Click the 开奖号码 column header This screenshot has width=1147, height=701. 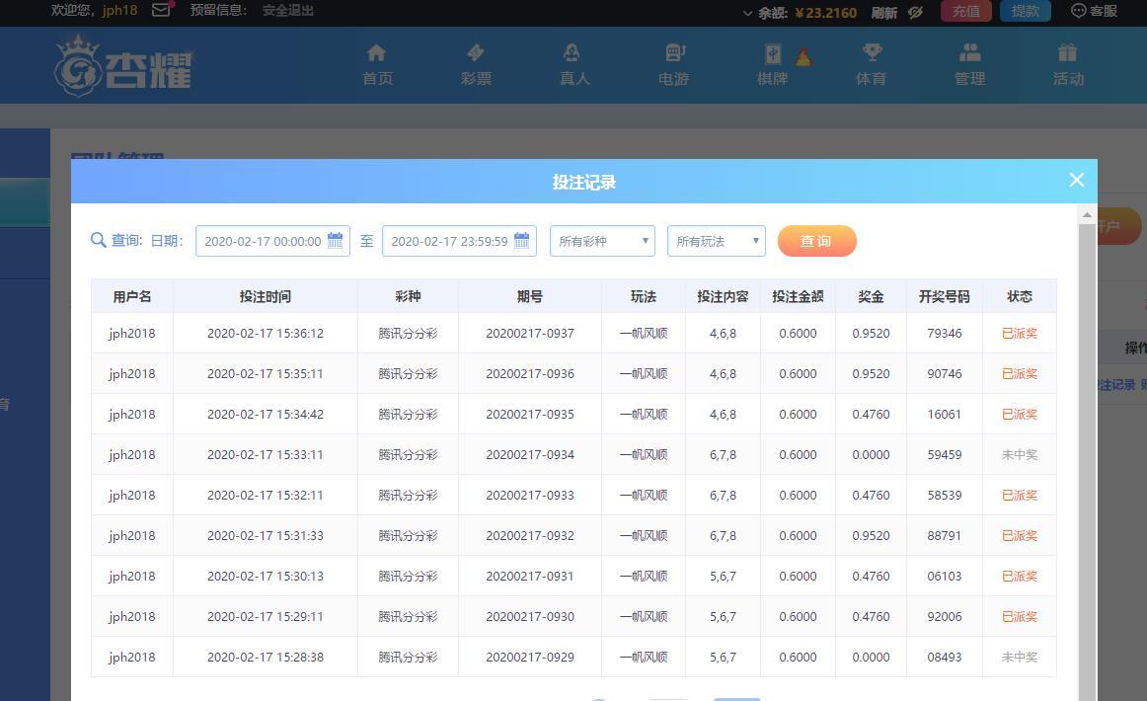tap(945, 296)
